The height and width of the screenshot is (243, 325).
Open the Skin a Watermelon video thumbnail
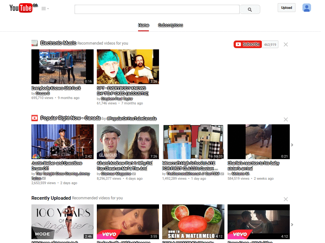(x=193, y=222)
